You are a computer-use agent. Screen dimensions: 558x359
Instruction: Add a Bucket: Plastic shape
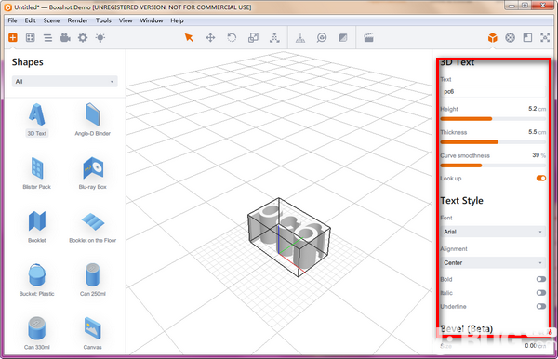tap(37, 280)
